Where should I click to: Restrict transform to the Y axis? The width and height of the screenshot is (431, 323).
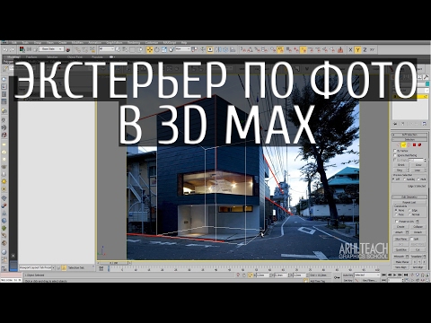pyautogui.click(x=357, y=49)
